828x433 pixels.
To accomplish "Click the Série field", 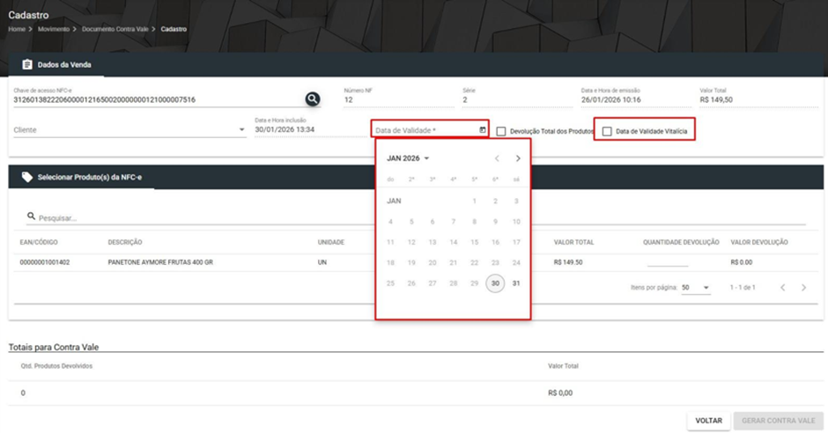I will pos(517,99).
